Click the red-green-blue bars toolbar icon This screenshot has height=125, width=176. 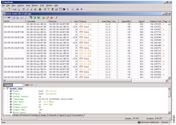(64, 9)
